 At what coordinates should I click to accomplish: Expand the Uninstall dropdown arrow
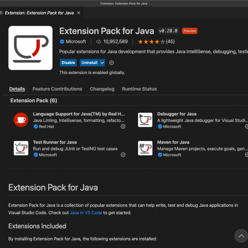click(102, 63)
